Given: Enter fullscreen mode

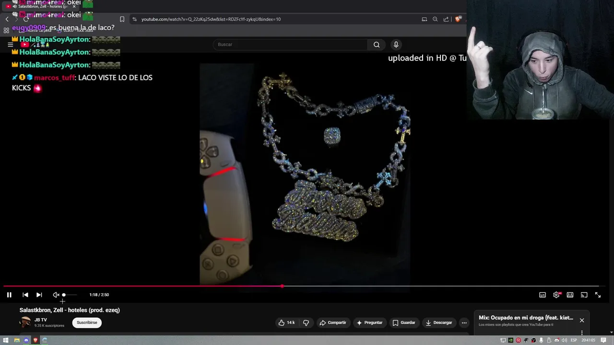Looking at the screenshot, I should pos(598,295).
